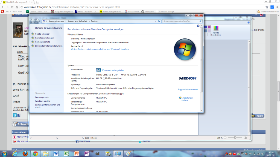Image resolution: width=280 pixels, height=157 pixels.
Task: Click help icon in System window
Action: pos(198,26)
